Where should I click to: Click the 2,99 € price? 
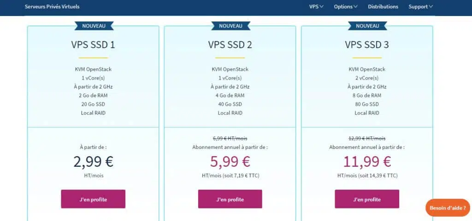[93, 162]
